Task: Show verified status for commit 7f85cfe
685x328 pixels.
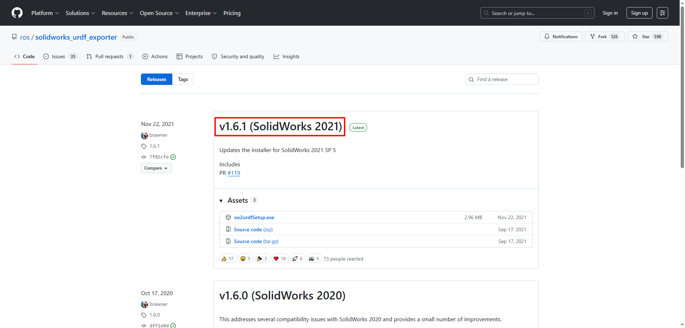Action: pyautogui.click(x=173, y=157)
